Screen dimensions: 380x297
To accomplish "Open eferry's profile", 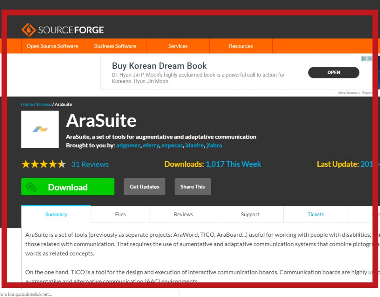I will [x=151, y=145].
